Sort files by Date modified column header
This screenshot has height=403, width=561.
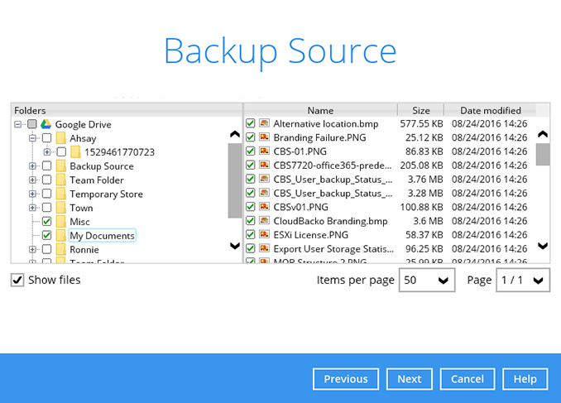coord(490,110)
